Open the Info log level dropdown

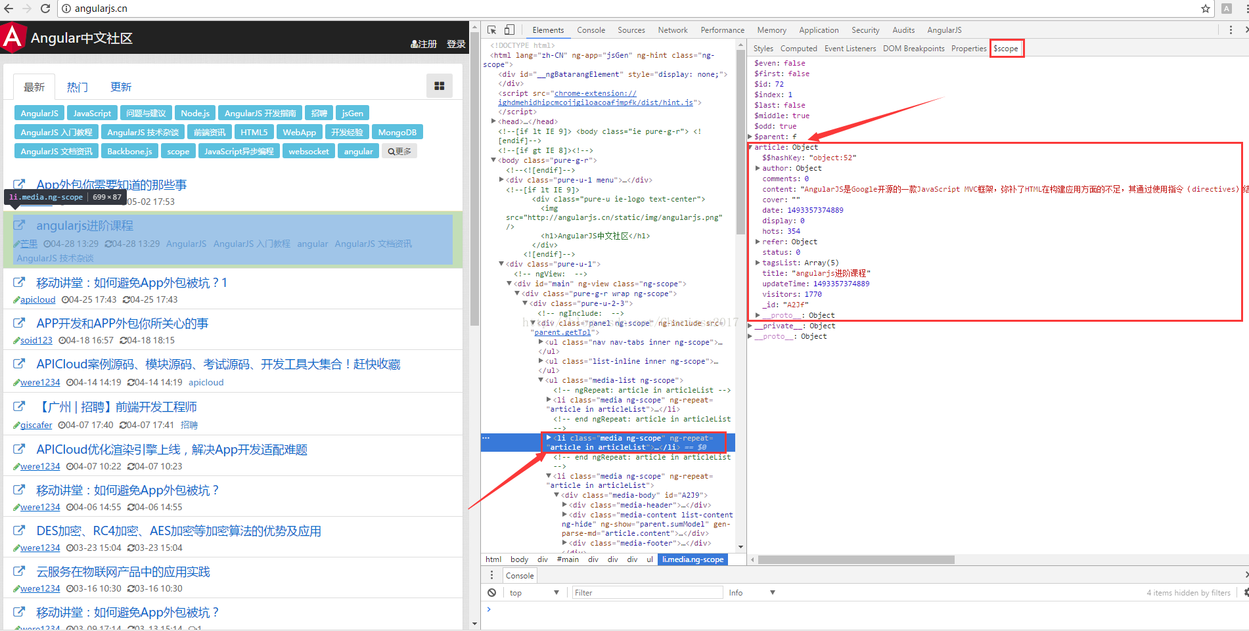(752, 592)
